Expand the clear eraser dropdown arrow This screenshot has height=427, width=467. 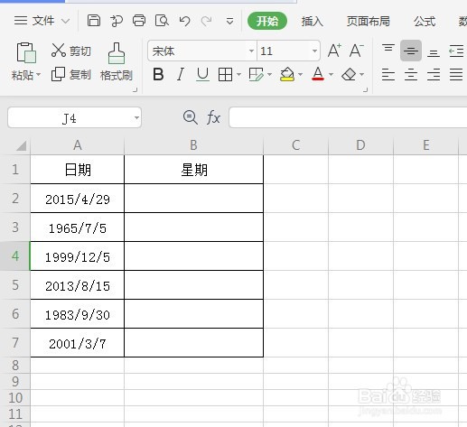(x=361, y=74)
